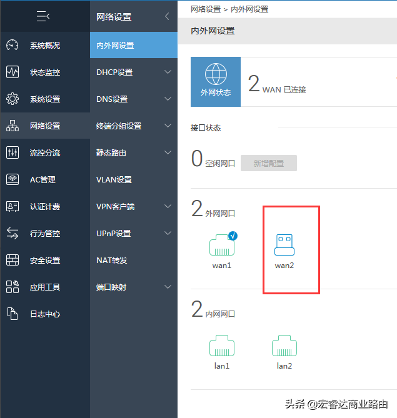Select the lan2 ethernet port icon

tap(284, 346)
